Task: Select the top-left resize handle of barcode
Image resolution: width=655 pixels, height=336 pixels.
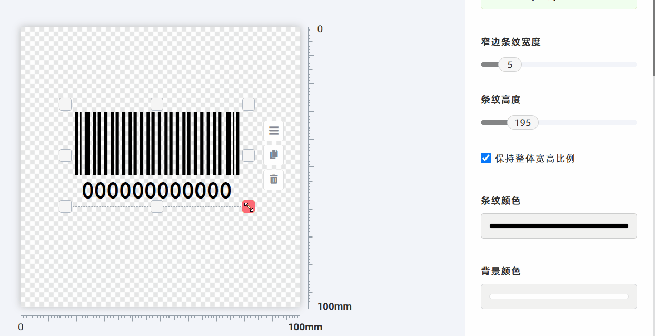Action: click(x=65, y=104)
